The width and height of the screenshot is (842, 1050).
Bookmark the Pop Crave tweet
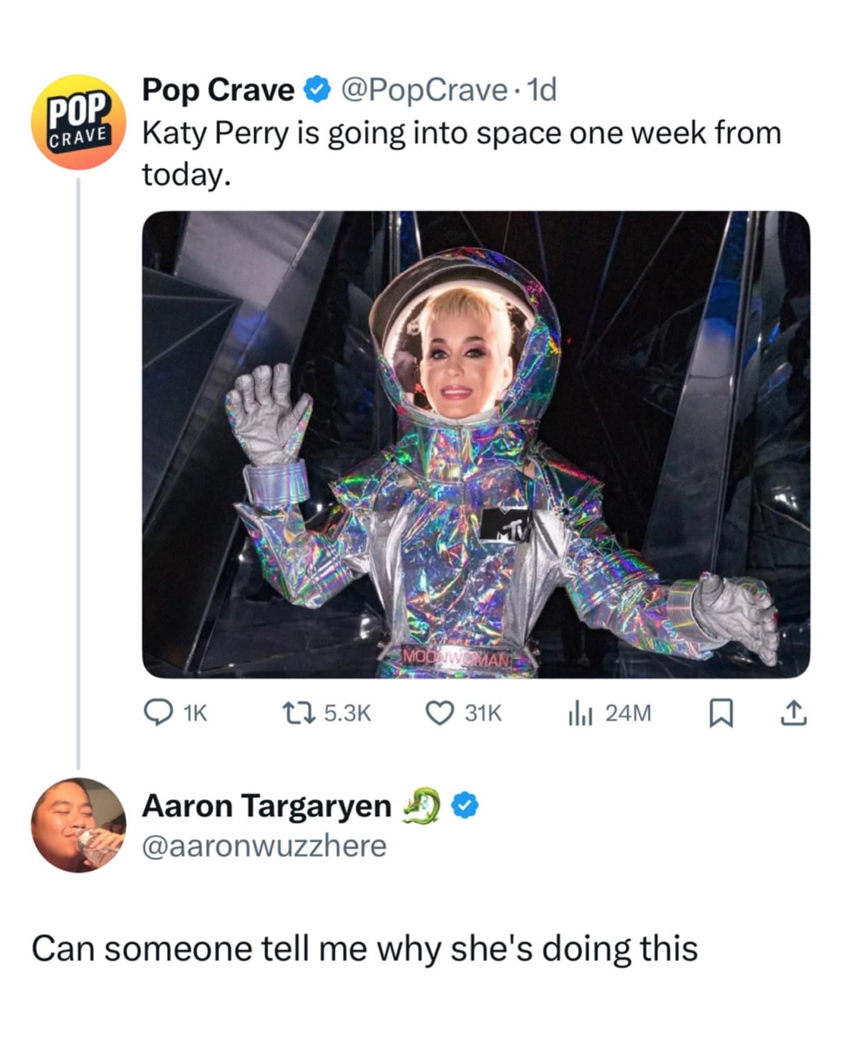click(721, 714)
